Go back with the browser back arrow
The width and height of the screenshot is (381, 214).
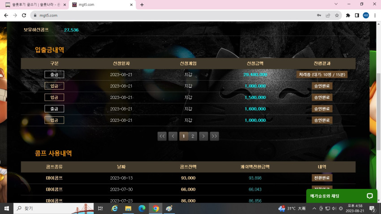6,15
